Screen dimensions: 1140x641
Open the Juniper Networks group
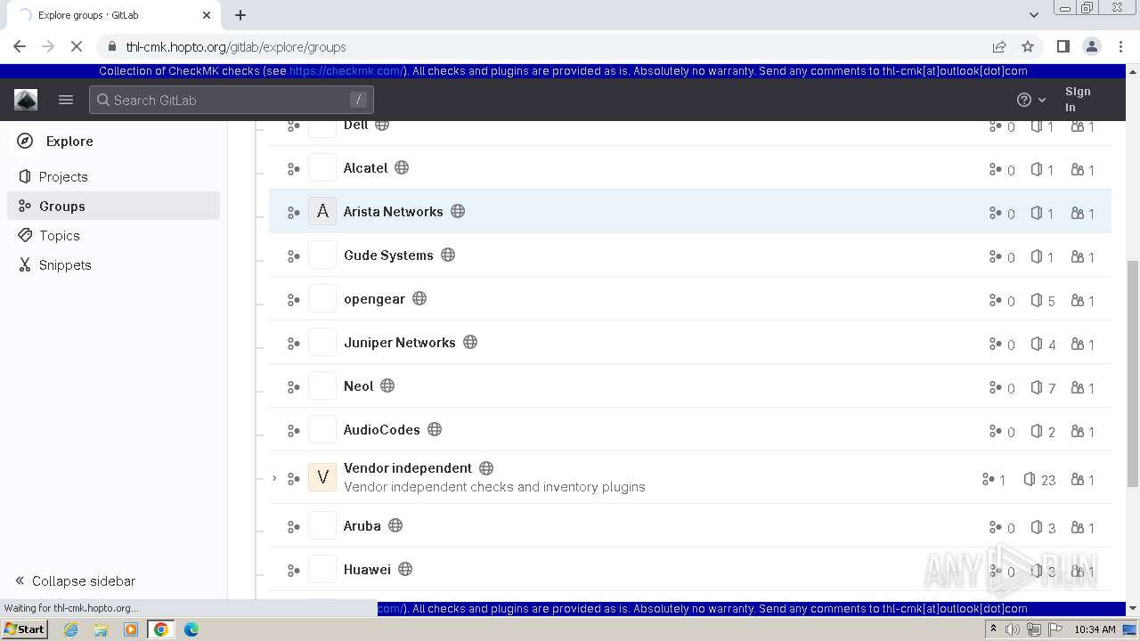(400, 342)
